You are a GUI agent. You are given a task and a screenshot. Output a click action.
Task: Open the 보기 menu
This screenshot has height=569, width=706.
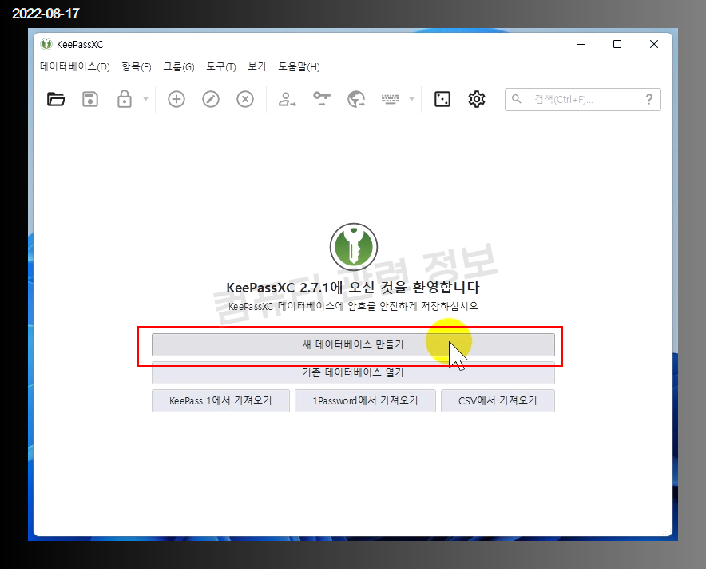tap(256, 66)
